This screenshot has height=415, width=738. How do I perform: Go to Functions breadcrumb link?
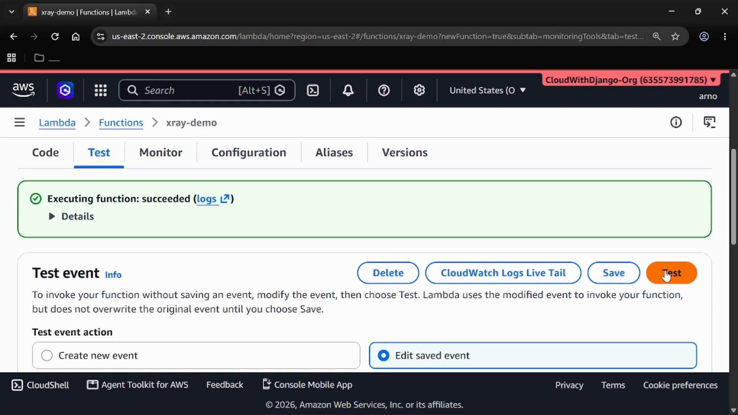click(121, 123)
